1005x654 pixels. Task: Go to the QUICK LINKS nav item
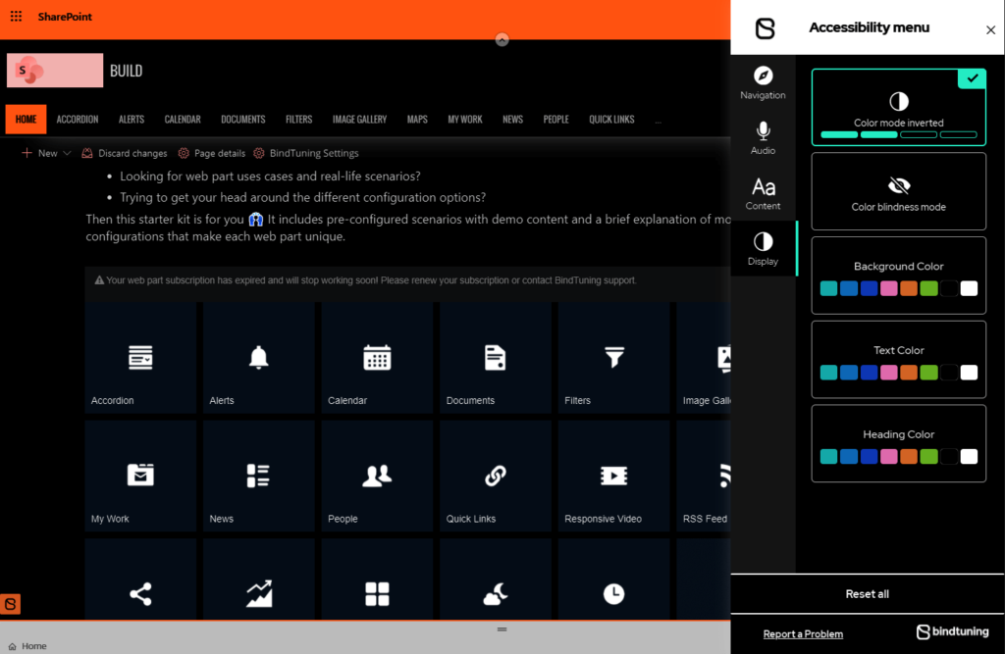(x=612, y=120)
